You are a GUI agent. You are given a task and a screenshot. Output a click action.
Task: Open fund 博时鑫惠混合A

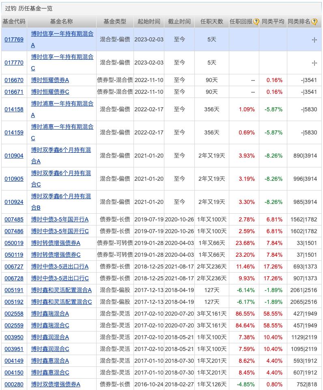pos(50,361)
